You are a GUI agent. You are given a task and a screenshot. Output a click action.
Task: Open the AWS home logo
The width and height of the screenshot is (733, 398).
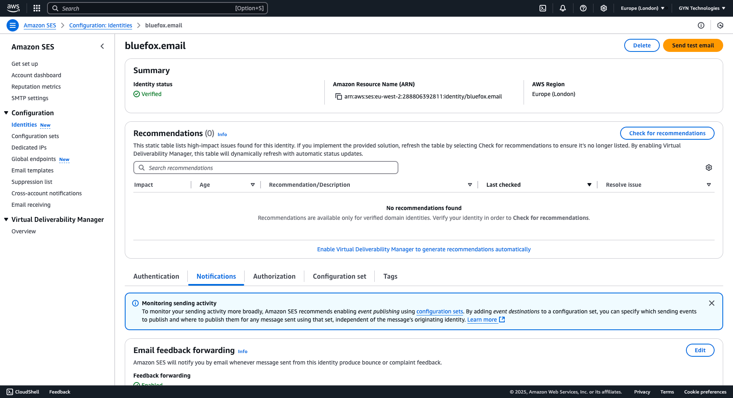13,8
